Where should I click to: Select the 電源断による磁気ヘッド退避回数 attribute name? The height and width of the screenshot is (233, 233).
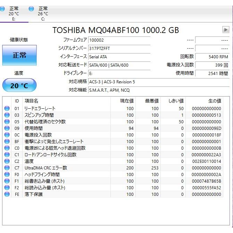point(55,148)
